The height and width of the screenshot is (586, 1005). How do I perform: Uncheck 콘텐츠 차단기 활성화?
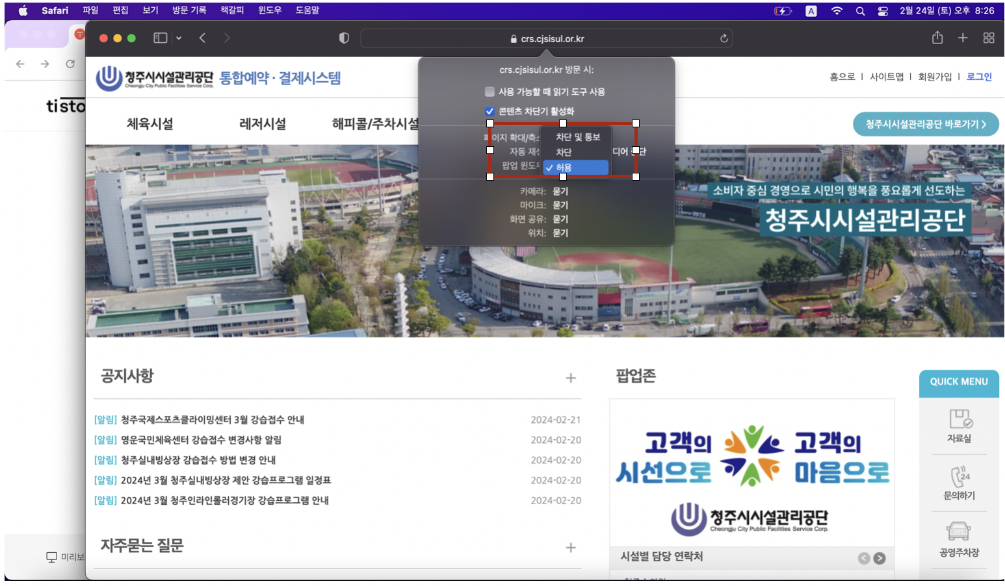pyautogui.click(x=489, y=111)
